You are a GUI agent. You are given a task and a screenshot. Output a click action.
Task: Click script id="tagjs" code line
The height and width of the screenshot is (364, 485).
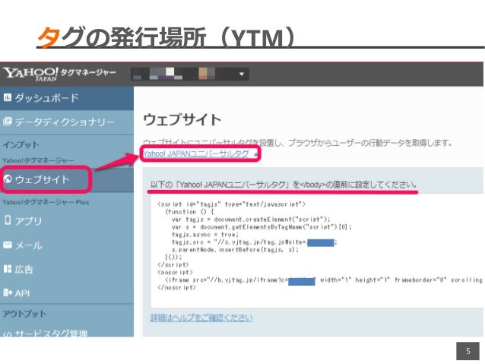231,204
